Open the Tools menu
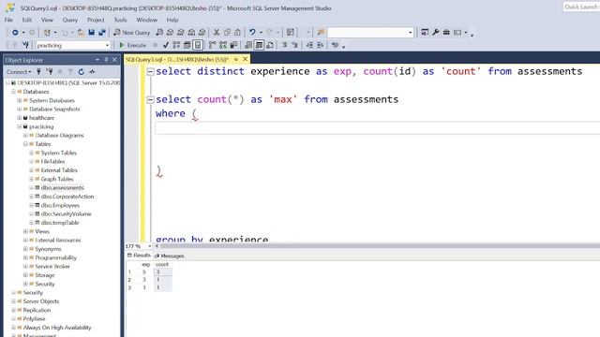The height and width of the screenshot is (337, 600). [120, 20]
